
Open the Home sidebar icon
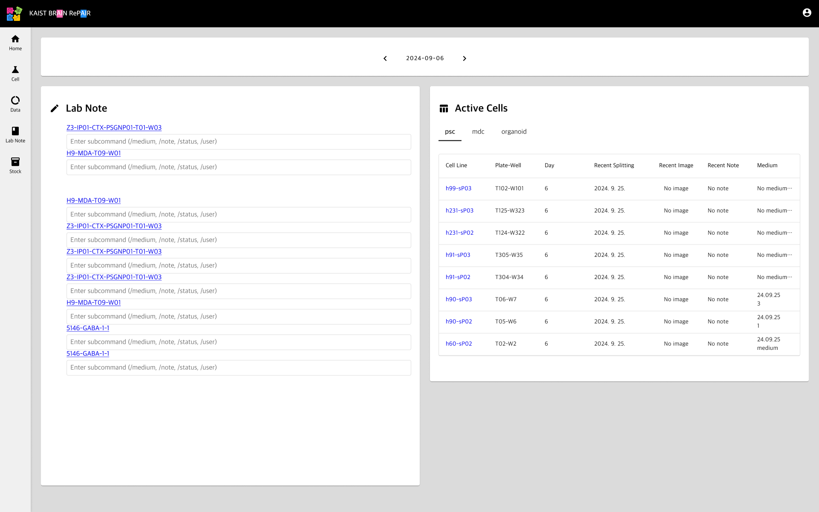pyautogui.click(x=15, y=39)
